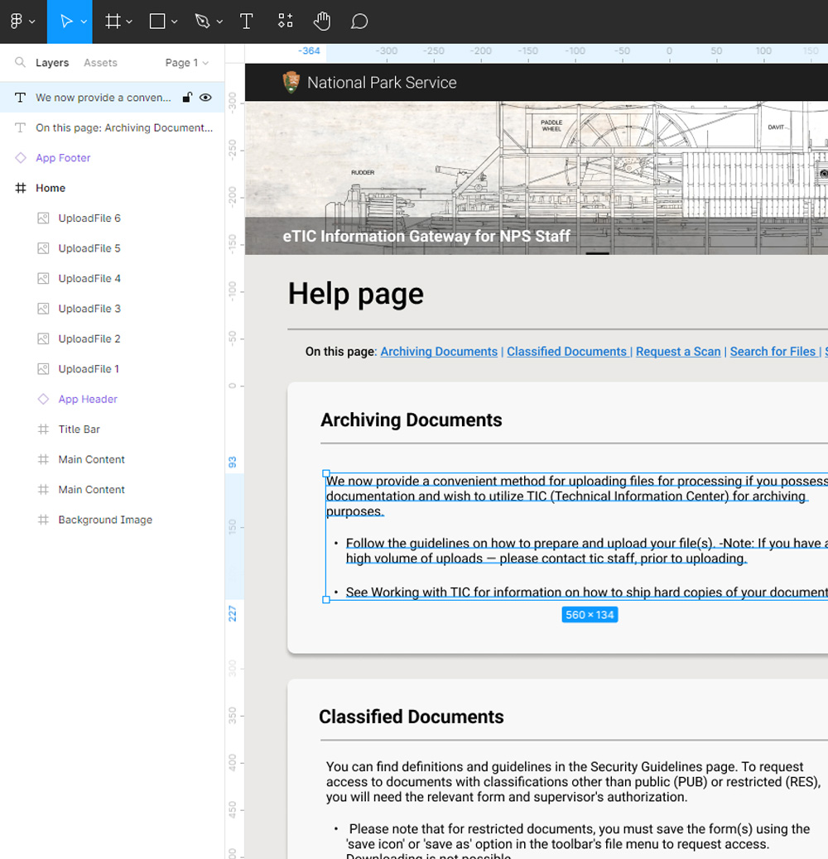Search layers with the magnifier icon
The width and height of the screenshot is (828, 859).
click(20, 62)
